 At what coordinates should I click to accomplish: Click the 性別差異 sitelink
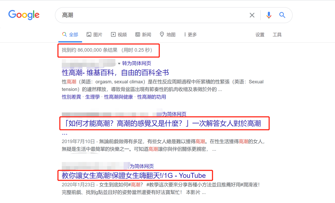click(71, 97)
